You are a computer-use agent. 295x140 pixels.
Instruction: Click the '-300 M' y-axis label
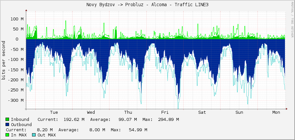pos(16,100)
